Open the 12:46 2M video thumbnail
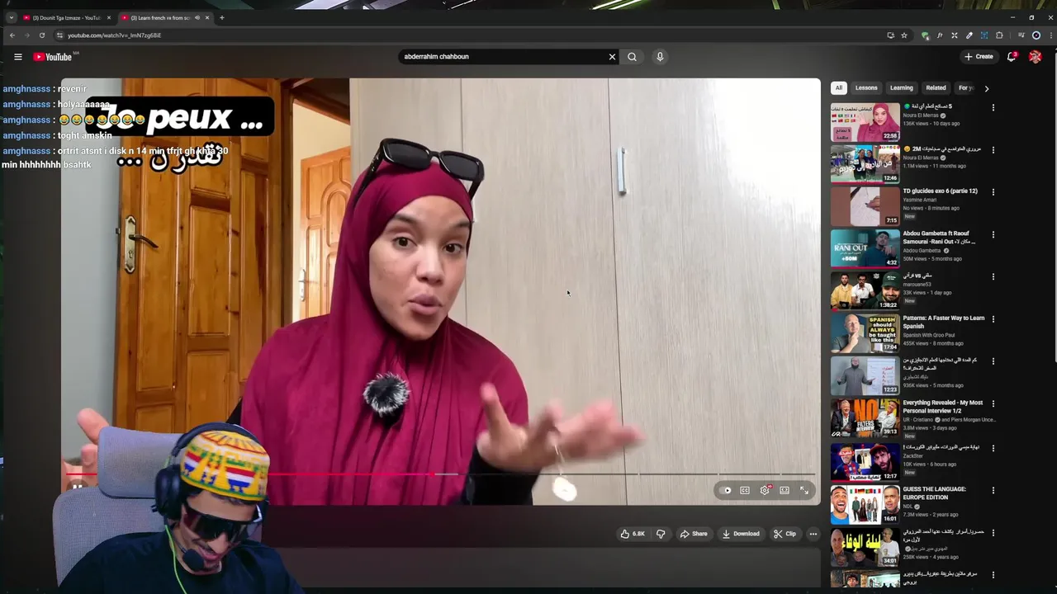 coord(865,164)
